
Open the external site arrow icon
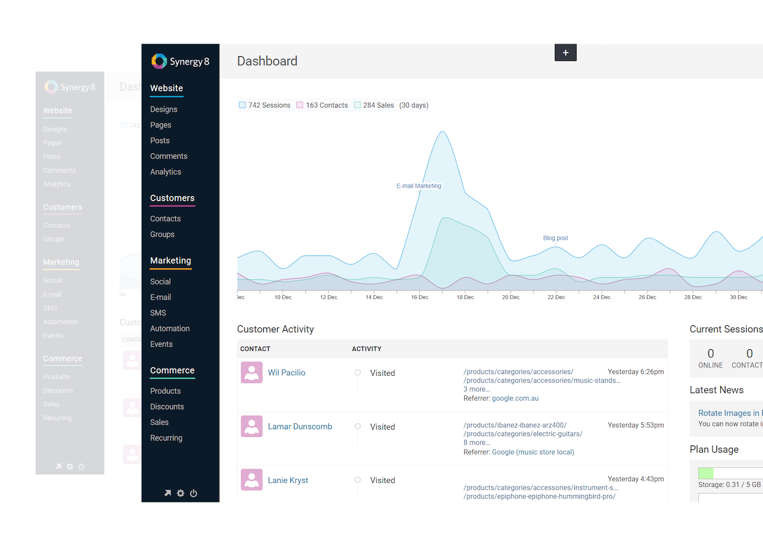(x=167, y=493)
